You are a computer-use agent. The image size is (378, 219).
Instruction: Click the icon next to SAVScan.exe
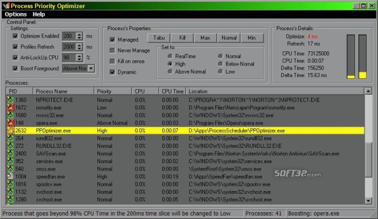tap(10, 153)
